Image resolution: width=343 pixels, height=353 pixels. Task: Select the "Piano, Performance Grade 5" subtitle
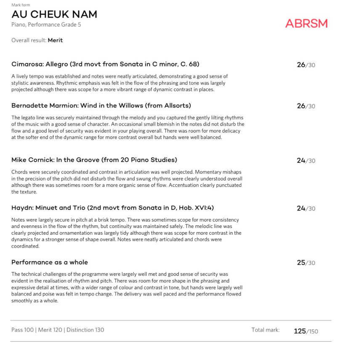coord(46,25)
